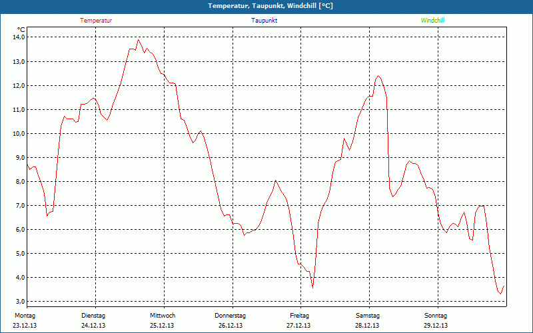Click the 12,0 y-axis value
Screen dimensions: 533x333
point(19,86)
